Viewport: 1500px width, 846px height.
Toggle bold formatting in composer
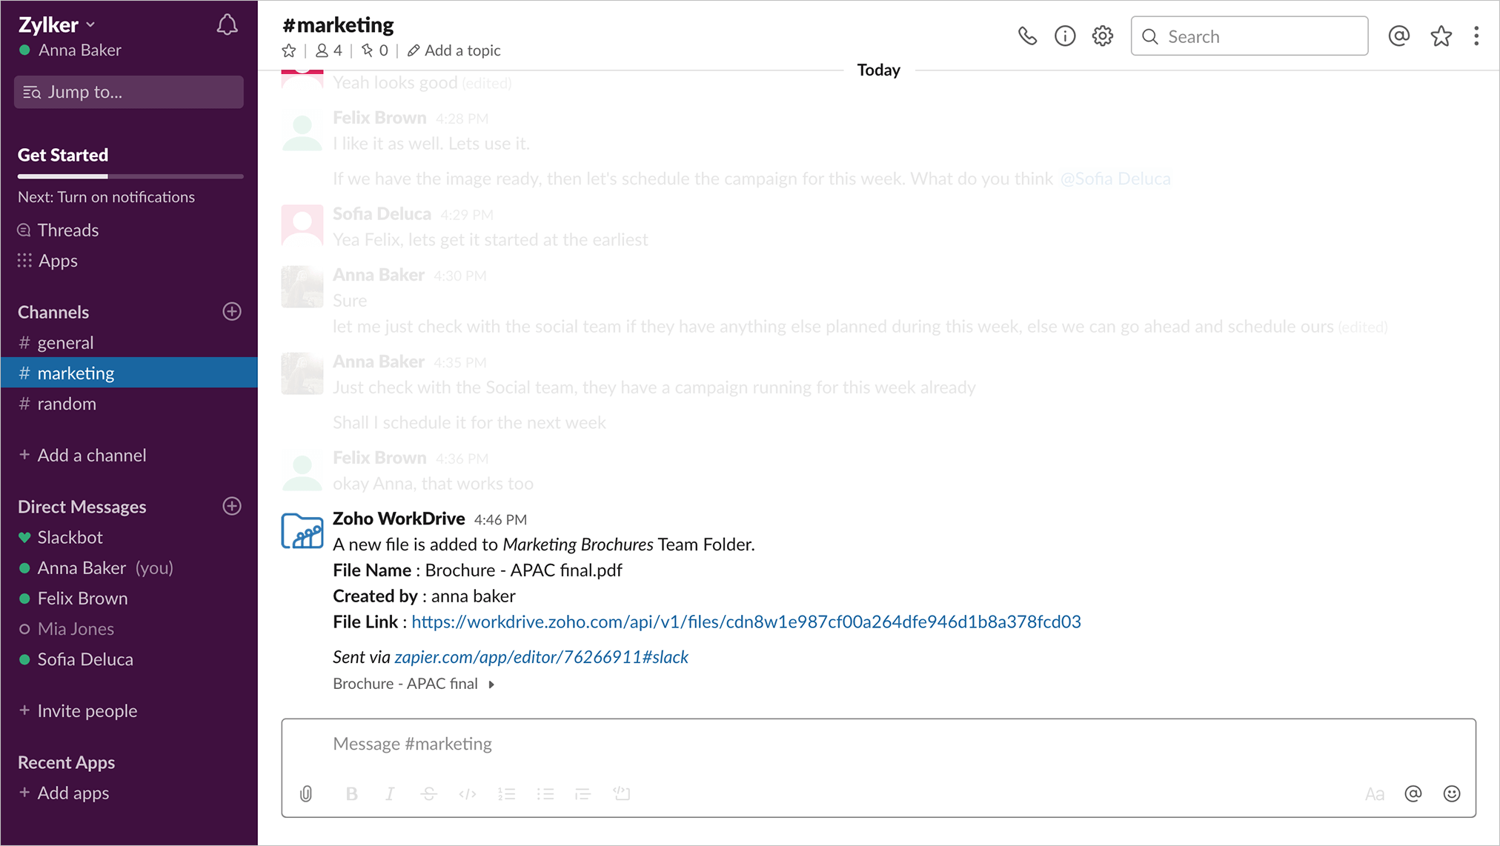point(352,794)
